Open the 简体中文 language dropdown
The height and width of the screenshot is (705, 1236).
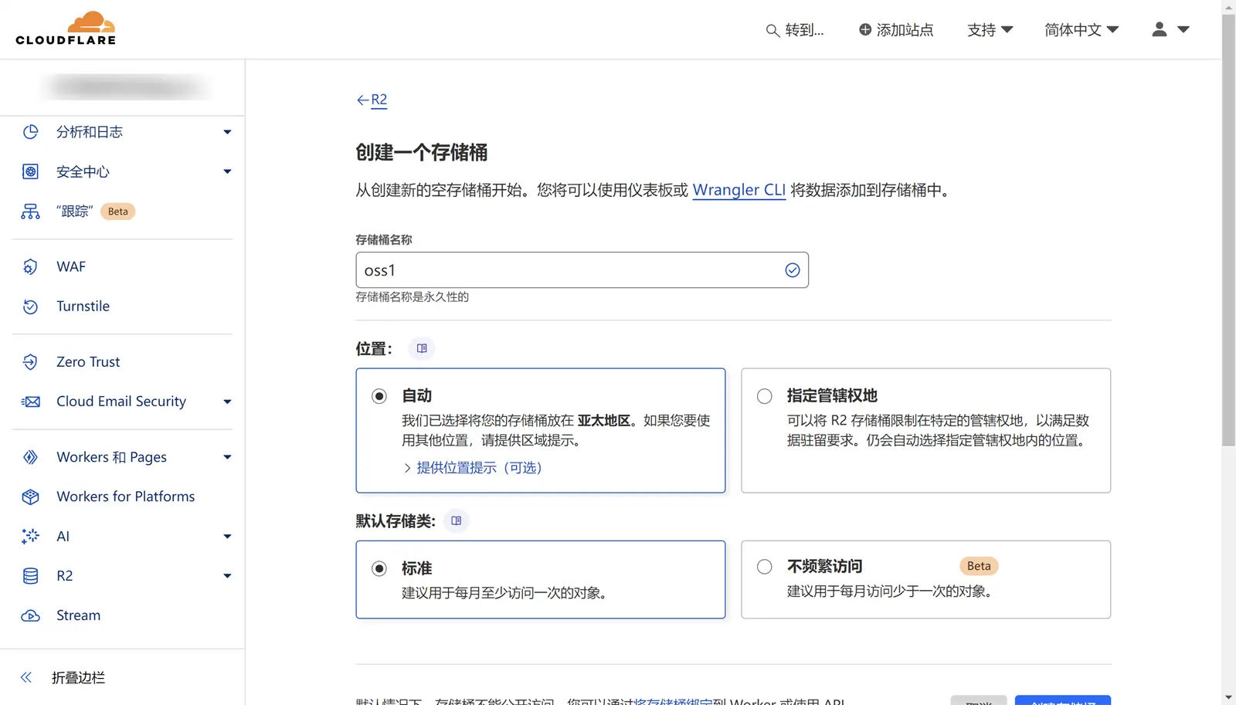(1081, 29)
